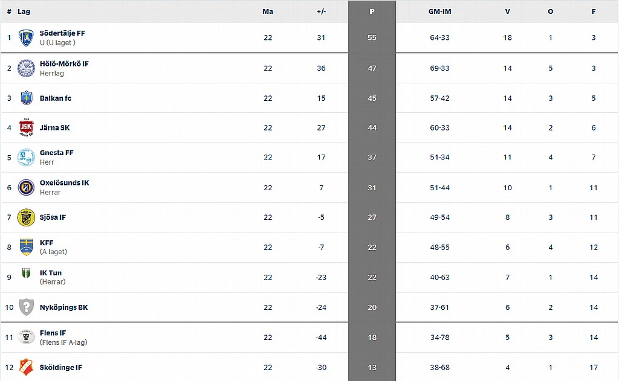This screenshot has width=619, height=381.
Task: Open the Sköldinge IF team link
Action: point(61,367)
